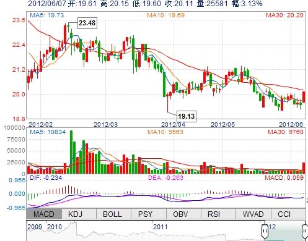Click the 23.48 high price label

click(87, 23)
